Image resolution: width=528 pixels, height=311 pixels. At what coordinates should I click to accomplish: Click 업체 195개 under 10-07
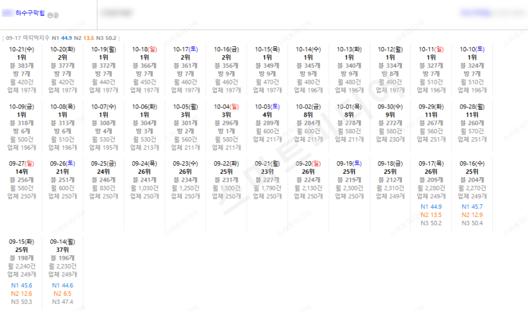click(x=104, y=147)
